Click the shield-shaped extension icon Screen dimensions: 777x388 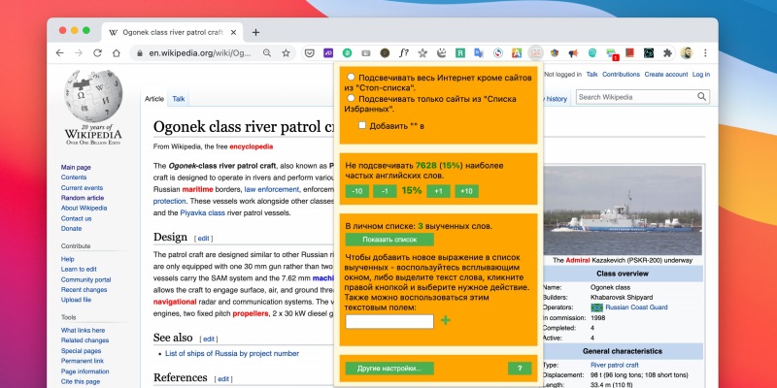(555, 53)
